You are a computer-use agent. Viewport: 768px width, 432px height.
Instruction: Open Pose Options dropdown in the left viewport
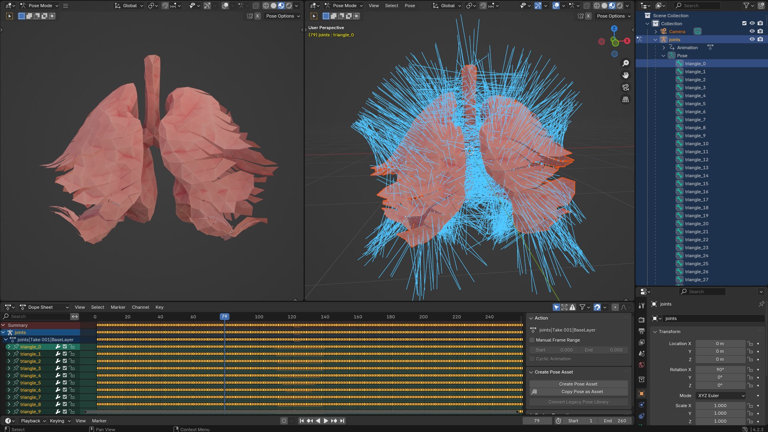(283, 16)
